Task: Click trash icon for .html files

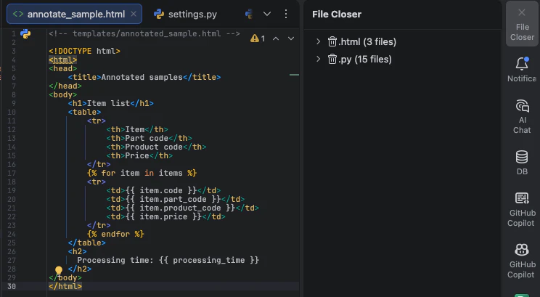Action: tap(332, 41)
